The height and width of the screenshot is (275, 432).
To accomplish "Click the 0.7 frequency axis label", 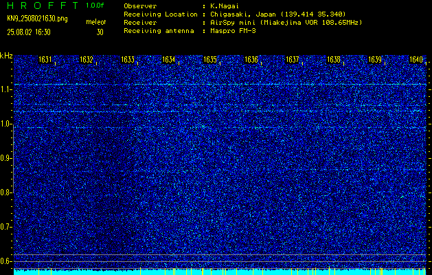I will pos(5,227).
